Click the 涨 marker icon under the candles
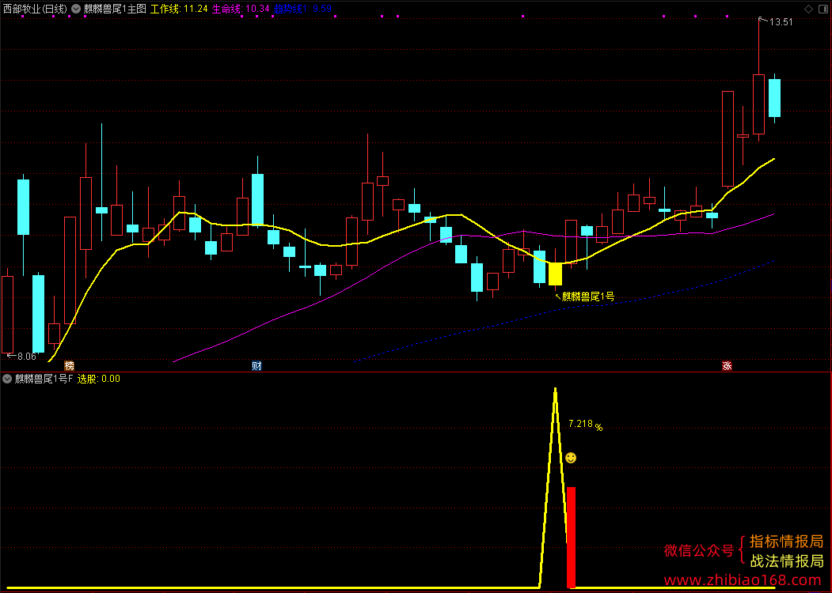 (x=727, y=365)
